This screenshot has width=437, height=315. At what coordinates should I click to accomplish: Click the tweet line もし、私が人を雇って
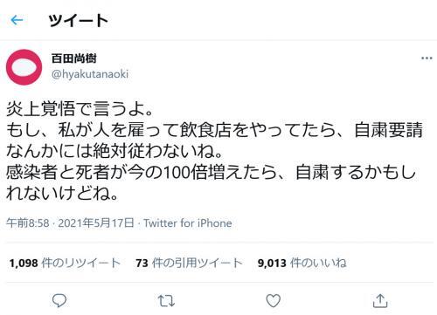214,130
